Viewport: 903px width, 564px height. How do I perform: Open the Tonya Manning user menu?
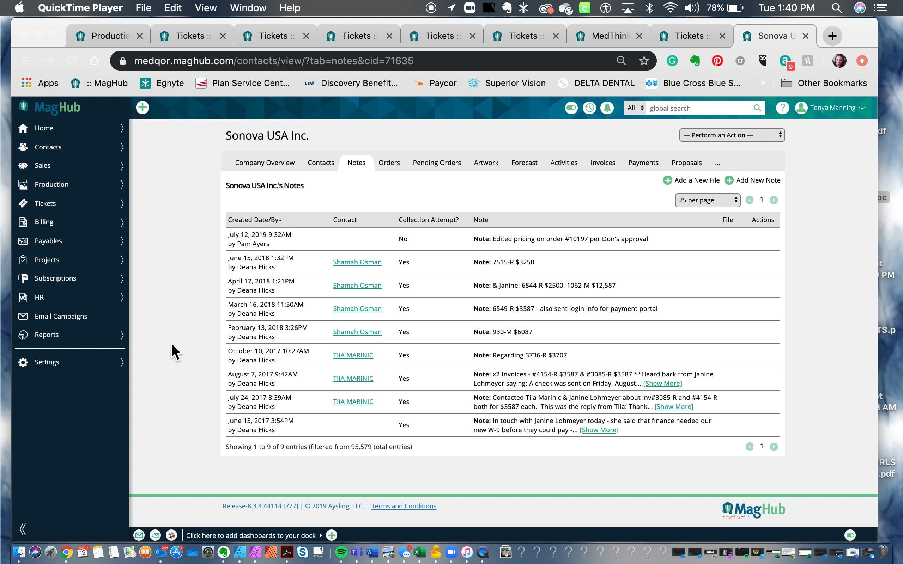click(x=831, y=108)
